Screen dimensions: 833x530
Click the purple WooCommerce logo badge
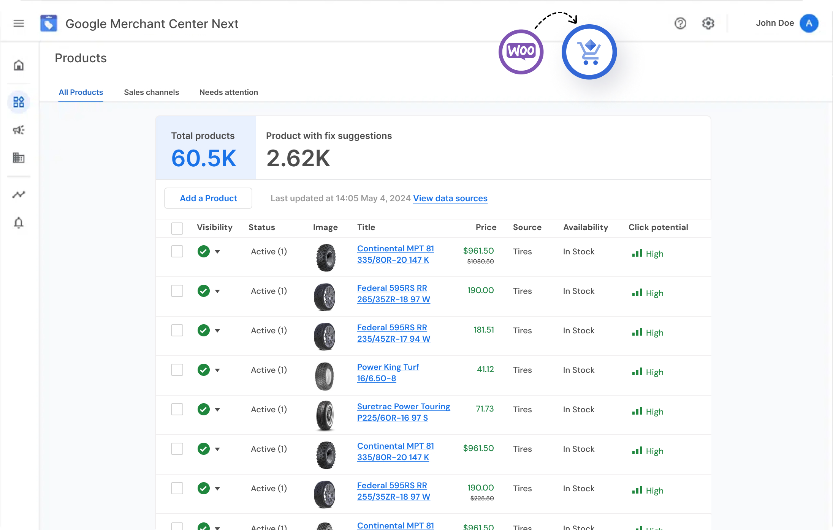click(x=521, y=52)
